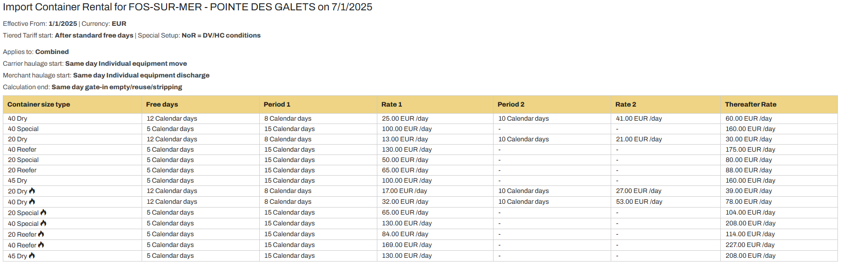Click the Period 2 column header

tap(511, 104)
